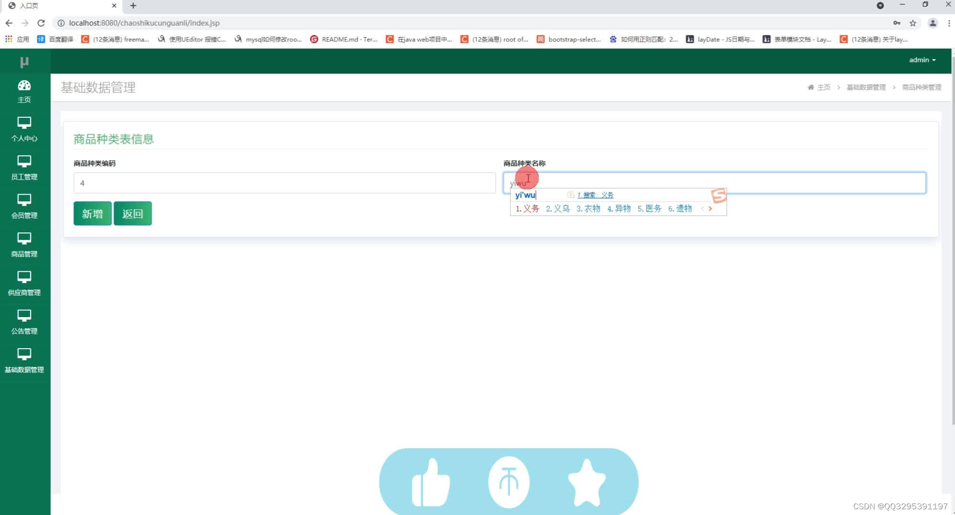This screenshot has height=515, width=955.
Task: Click the logo icon atop the sidebar
Action: tap(24, 62)
